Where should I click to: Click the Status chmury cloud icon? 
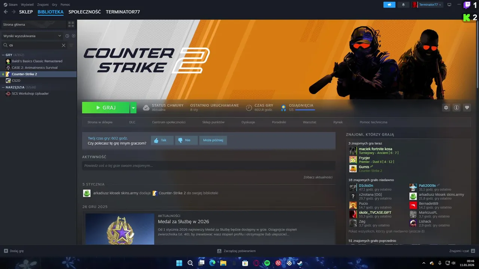tap(146, 108)
